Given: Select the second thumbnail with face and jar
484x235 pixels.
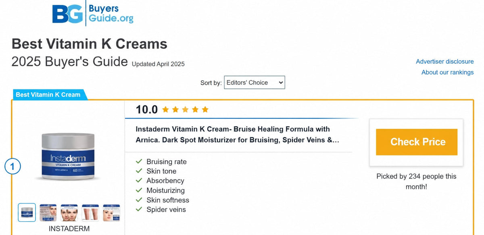Looking at the screenshot, I should 48,212.
